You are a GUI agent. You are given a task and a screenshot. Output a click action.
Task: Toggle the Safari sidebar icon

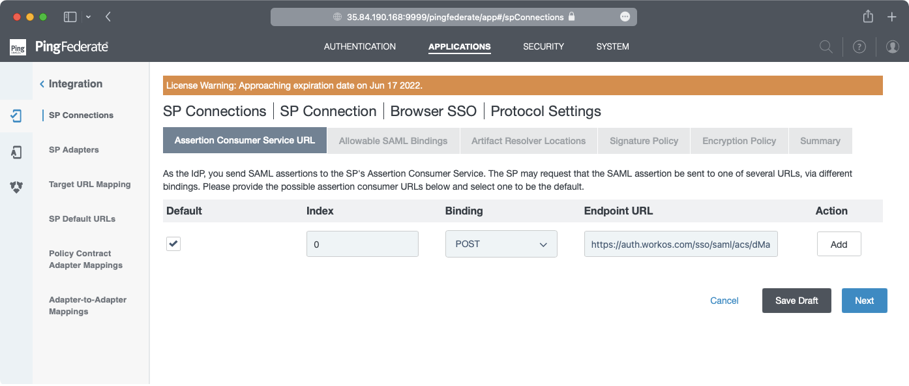(70, 17)
